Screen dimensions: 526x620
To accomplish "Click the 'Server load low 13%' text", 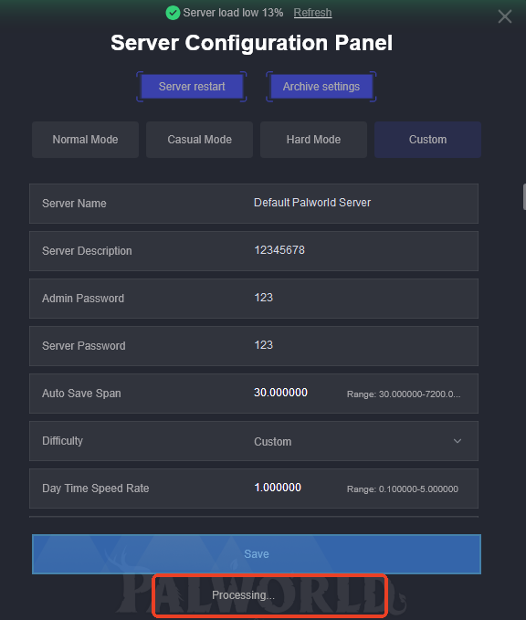I will 233,13.
